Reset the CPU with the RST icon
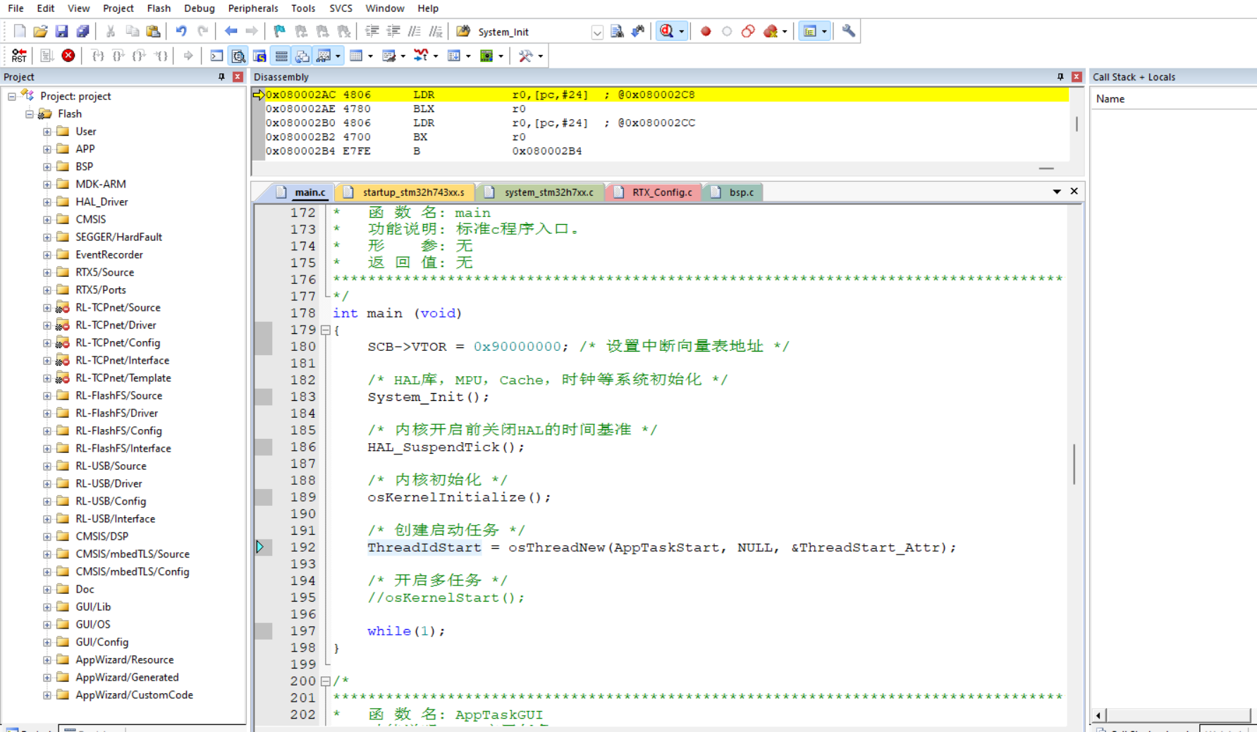 [x=19, y=56]
